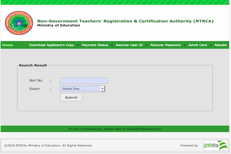
Task: Open Recover Password page
Action: coord(165,45)
